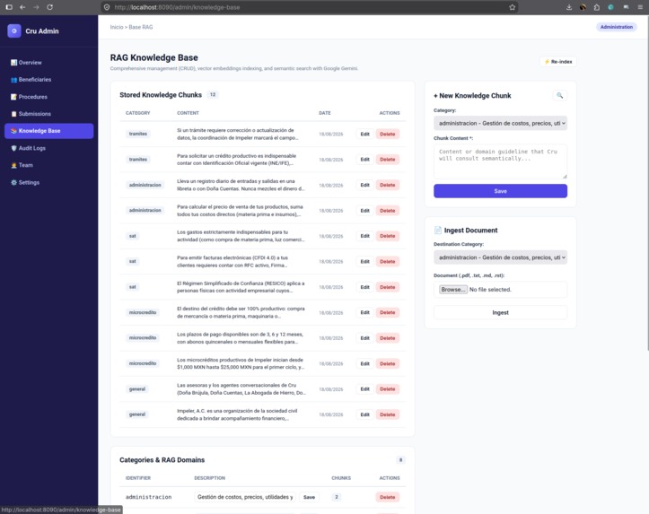Viewport: 649px width, 514px height.
Task: Click Browse to choose a document
Action: tap(452, 290)
